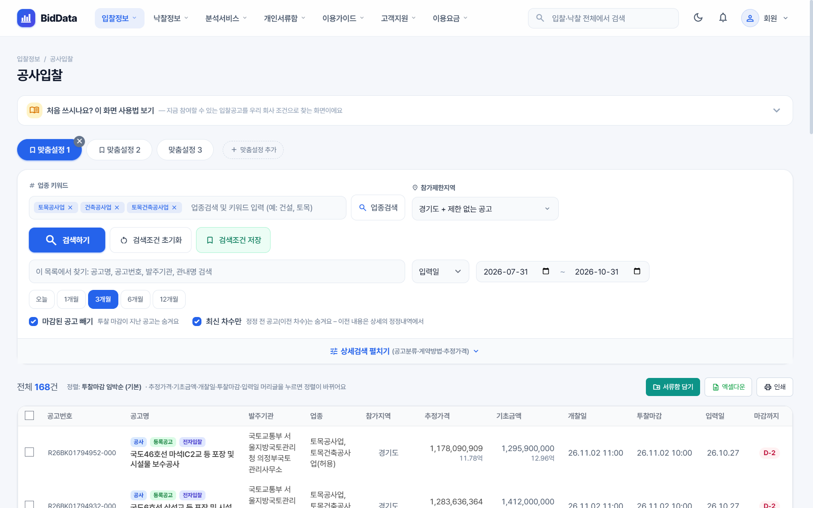
Task: Click the user avatar icon
Action: [x=750, y=18]
